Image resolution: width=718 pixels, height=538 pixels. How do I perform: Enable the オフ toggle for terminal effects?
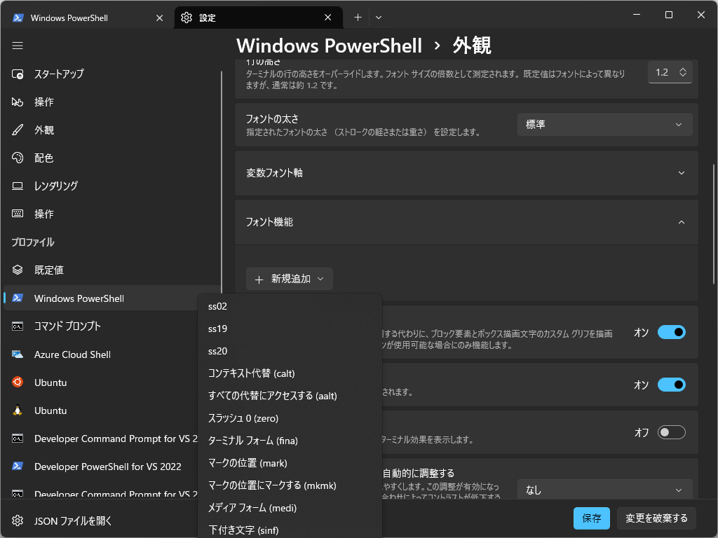[671, 432]
